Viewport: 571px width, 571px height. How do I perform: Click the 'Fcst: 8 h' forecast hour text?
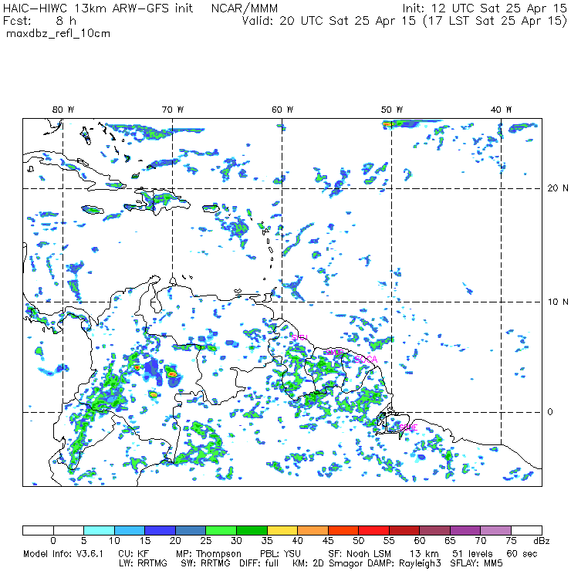(39, 20)
